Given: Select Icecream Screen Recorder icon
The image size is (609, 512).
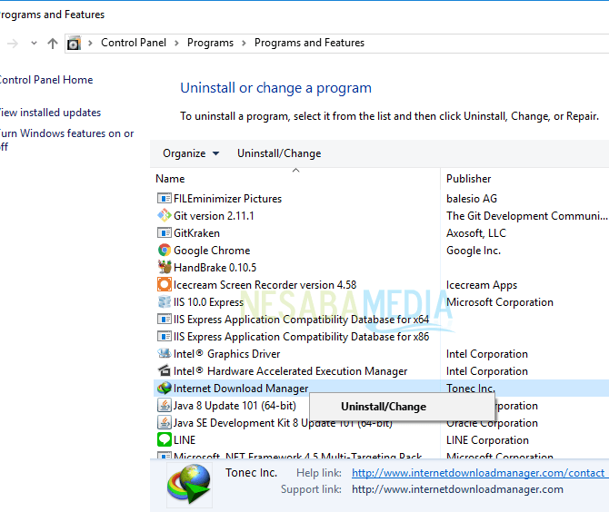Looking at the screenshot, I should click(165, 285).
